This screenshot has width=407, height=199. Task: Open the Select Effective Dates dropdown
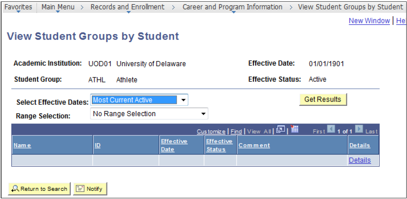click(x=139, y=100)
